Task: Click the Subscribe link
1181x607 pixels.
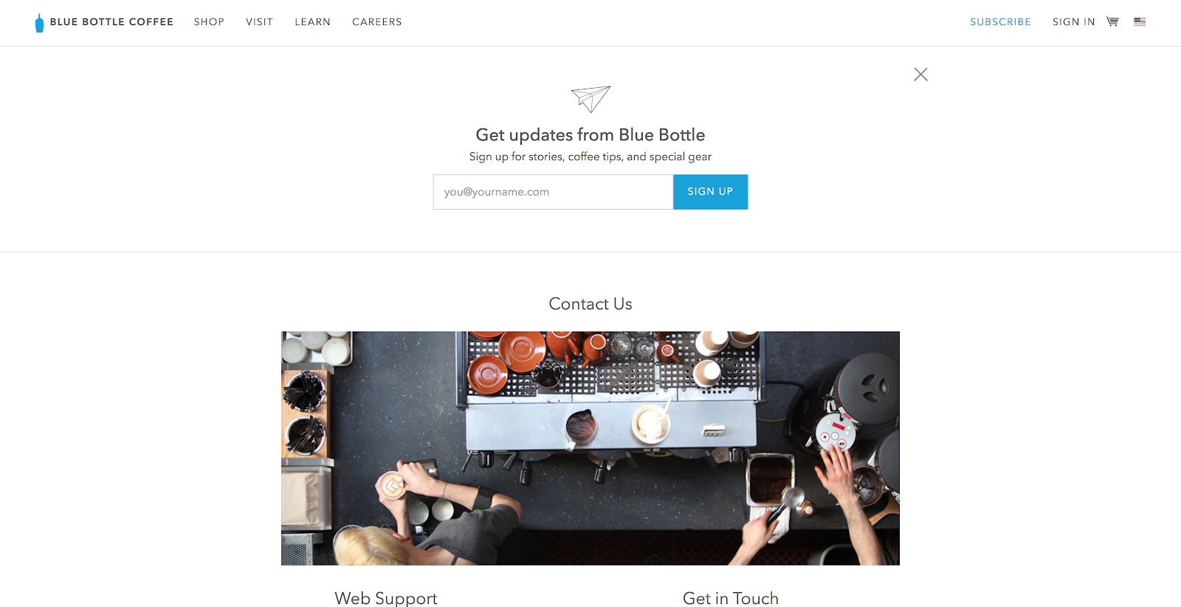Action: coord(1000,22)
